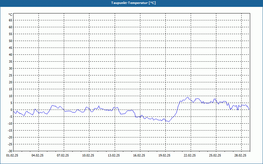Select the y-axis value '65'
This screenshot has height=164, width=263.
point(11,20)
